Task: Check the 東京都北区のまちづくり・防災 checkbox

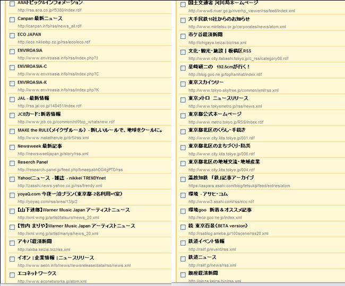Action: 183,147
